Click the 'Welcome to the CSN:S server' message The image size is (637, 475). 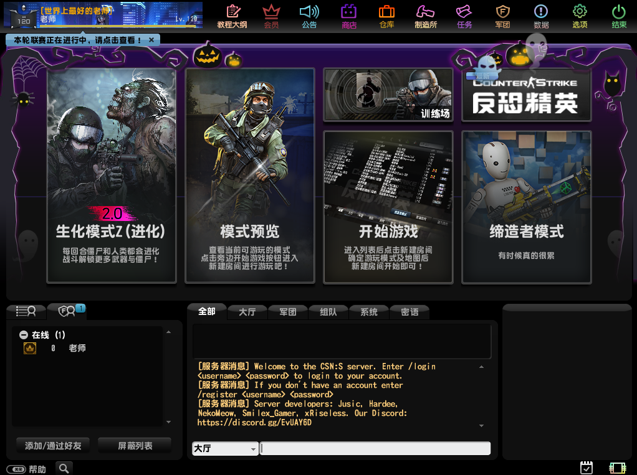(x=317, y=371)
